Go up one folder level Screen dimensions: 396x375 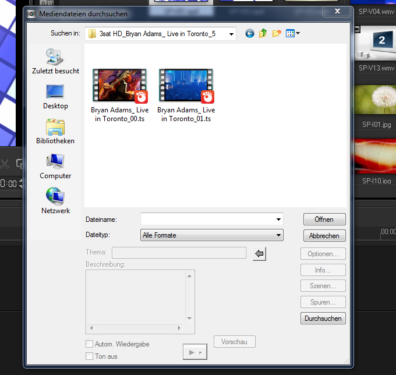[x=263, y=33]
